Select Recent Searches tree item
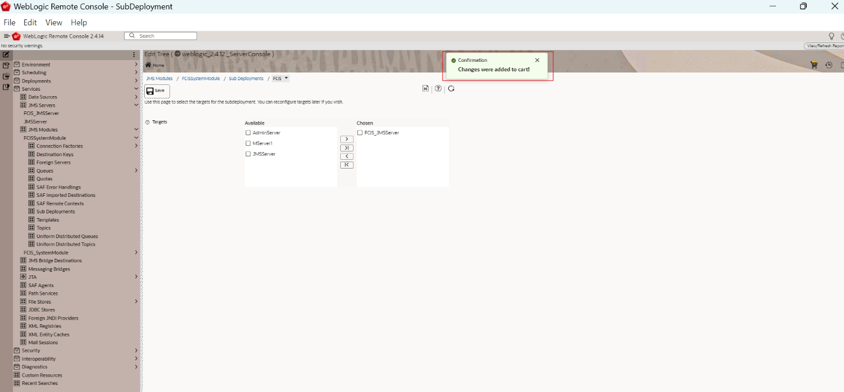844x392 pixels. click(x=40, y=383)
